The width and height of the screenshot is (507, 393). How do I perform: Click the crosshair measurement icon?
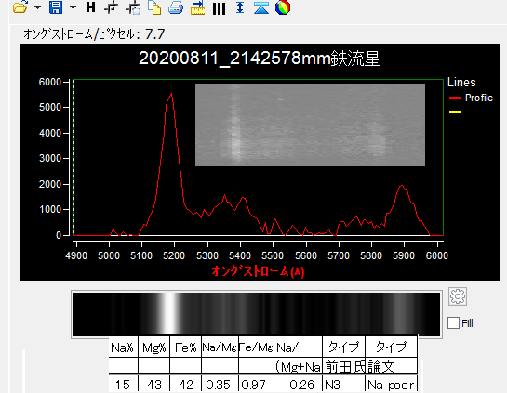[x=111, y=7]
